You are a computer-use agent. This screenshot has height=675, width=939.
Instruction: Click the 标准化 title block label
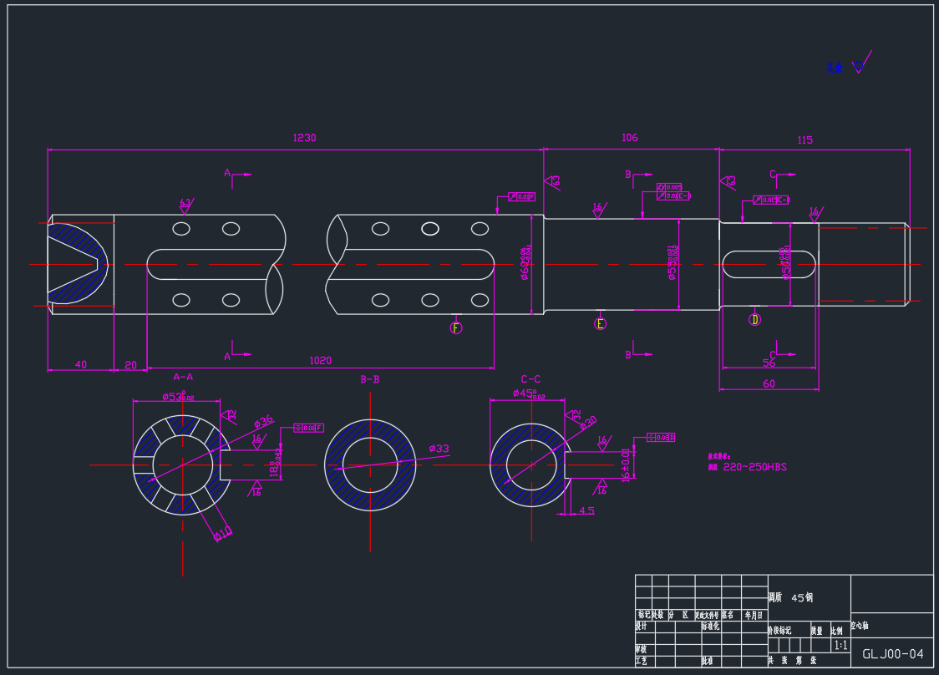pyautogui.click(x=711, y=626)
